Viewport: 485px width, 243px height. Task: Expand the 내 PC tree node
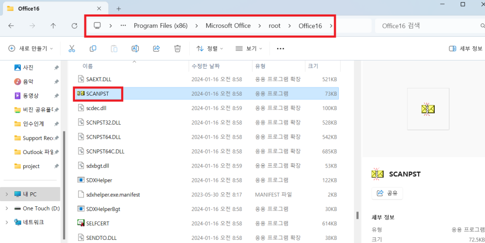pyautogui.click(x=7, y=194)
